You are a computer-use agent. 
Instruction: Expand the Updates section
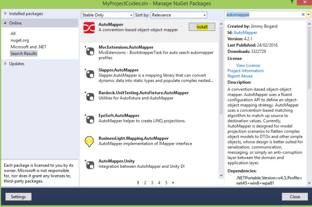5,64
